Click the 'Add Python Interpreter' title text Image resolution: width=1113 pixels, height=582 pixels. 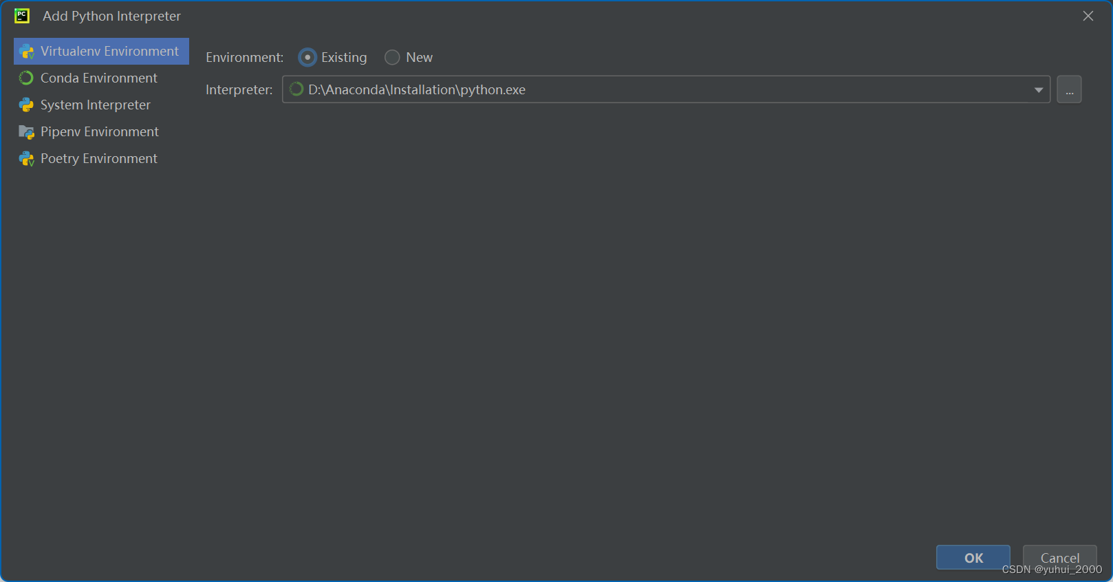click(x=111, y=16)
